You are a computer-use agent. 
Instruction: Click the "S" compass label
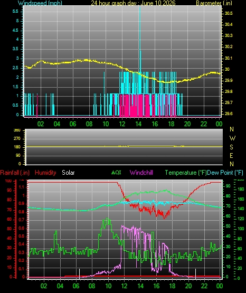(x=231, y=147)
